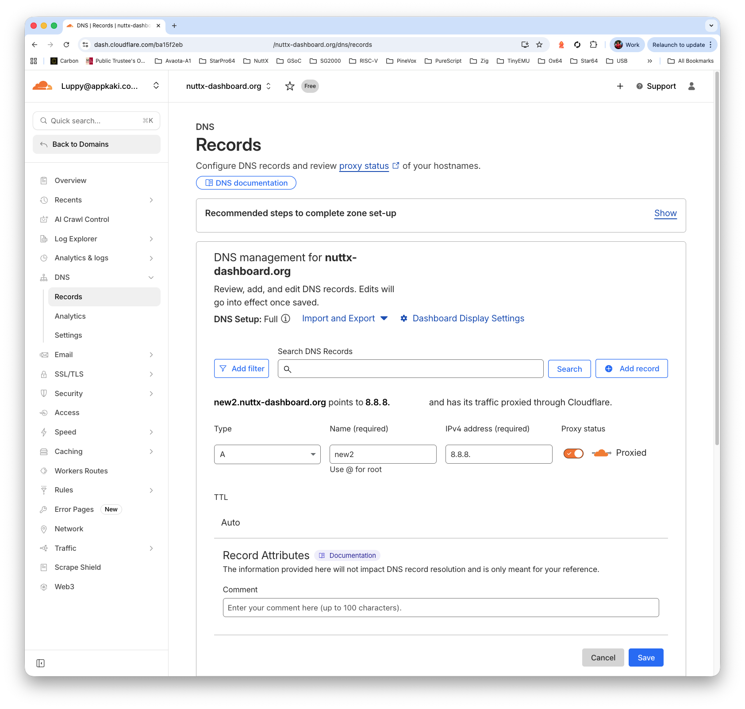
Task: Save the new2 DNS record
Action: (x=645, y=657)
